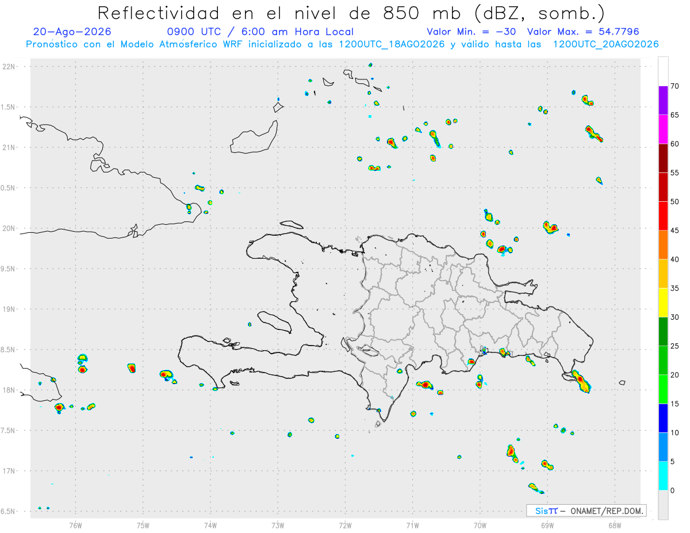690x533 pixels.
Task: Click the colorbar value '35'
Action: pyautogui.click(x=674, y=288)
